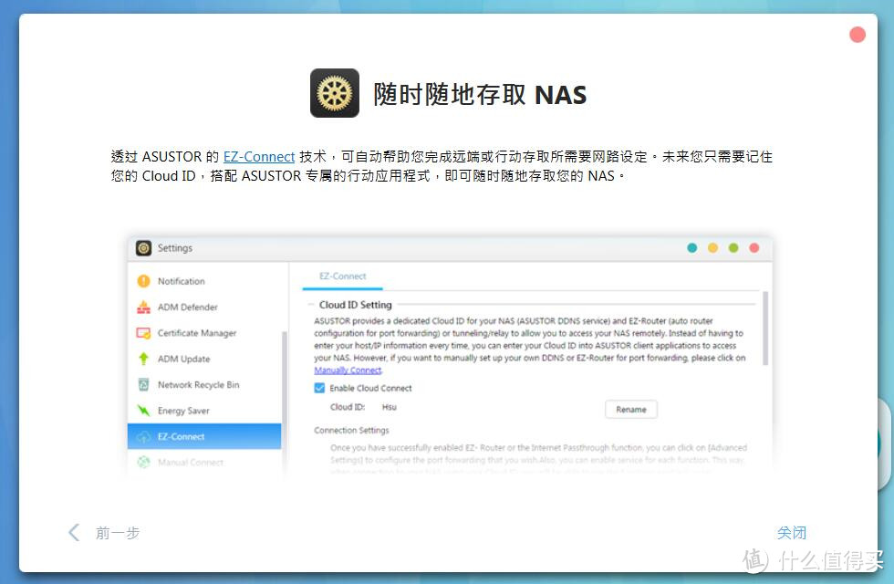Viewport: 894px width, 584px height.
Task: Click the Certificate Manager label
Action: (197, 333)
